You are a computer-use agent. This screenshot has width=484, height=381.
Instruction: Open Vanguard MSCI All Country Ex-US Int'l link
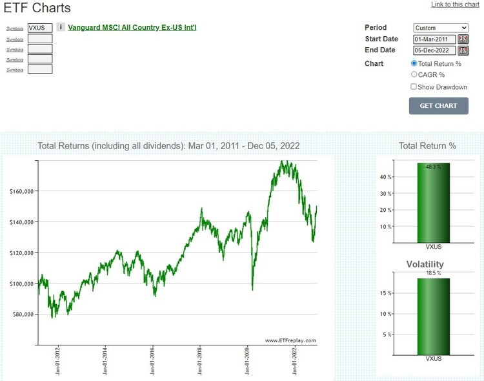click(132, 28)
